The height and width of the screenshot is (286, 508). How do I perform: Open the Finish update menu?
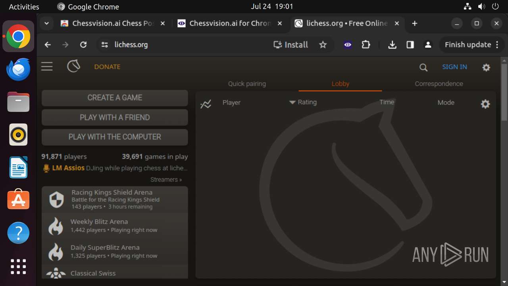(x=472, y=45)
